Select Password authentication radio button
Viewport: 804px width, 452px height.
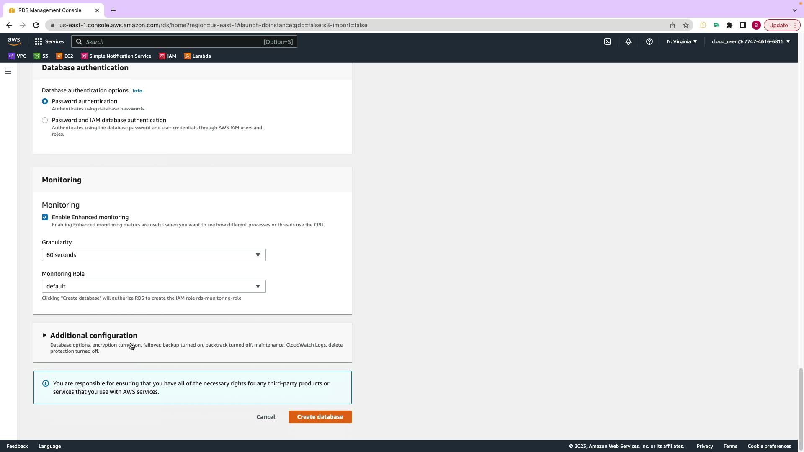[x=45, y=101]
